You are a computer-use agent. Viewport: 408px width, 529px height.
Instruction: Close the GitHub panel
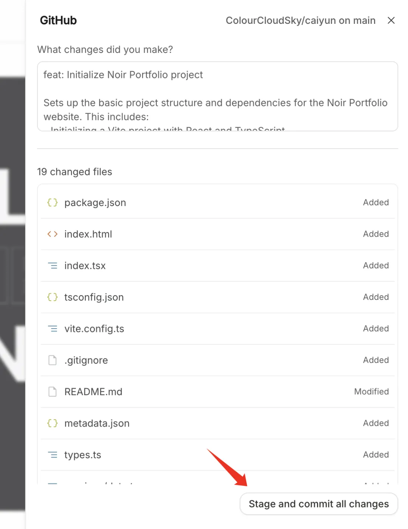[391, 20]
